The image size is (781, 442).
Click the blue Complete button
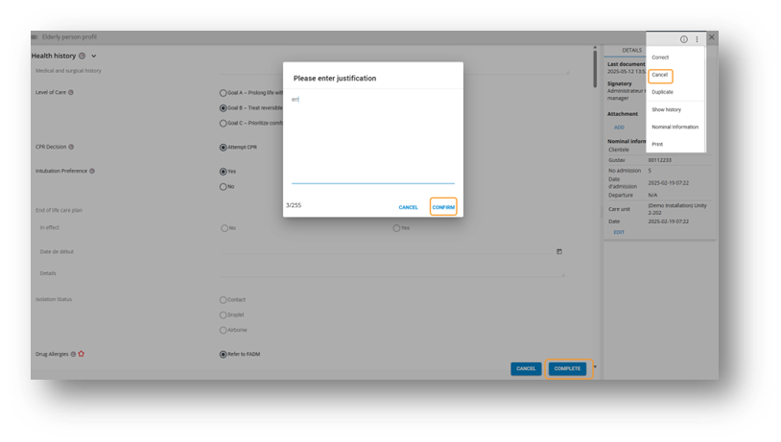(x=567, y=368)
